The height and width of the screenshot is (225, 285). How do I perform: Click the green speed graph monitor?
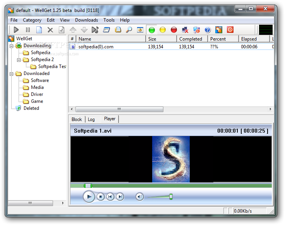click(266, 30)
